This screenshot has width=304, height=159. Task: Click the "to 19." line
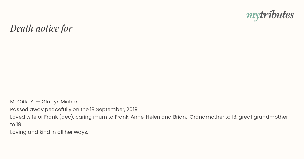pyautogui.click(x=16, y=124)
